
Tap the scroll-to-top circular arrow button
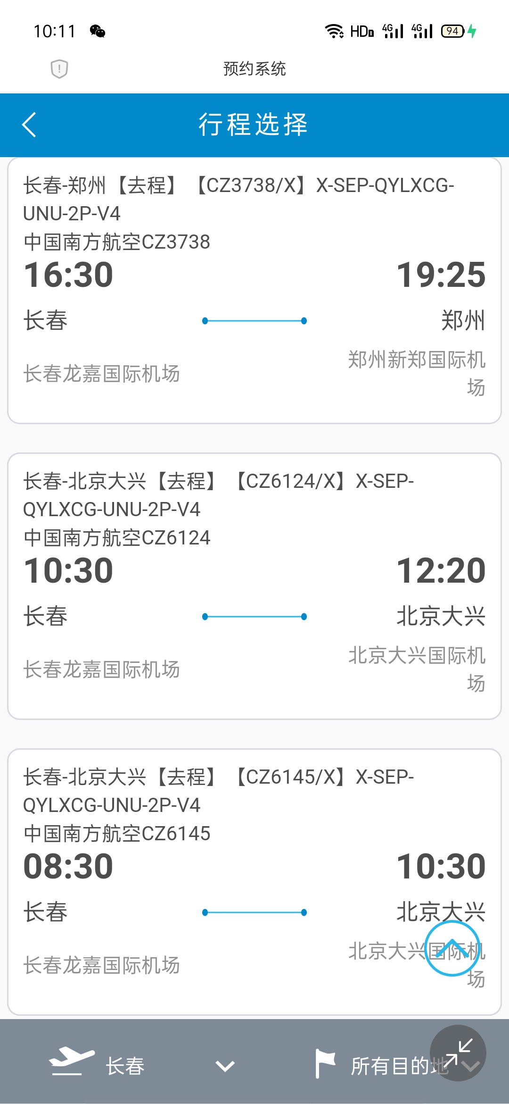point(452,948)
